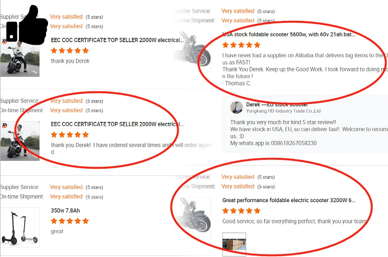Click the Derek EU stock scooter name
The height and width of the screenshot is (257, 388).
coord(277,104)
